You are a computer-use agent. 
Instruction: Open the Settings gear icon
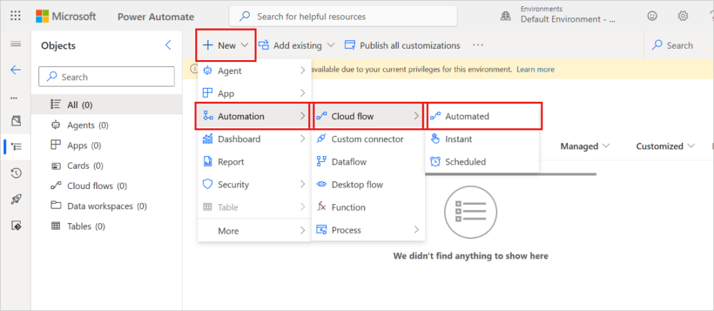point(683,16)
